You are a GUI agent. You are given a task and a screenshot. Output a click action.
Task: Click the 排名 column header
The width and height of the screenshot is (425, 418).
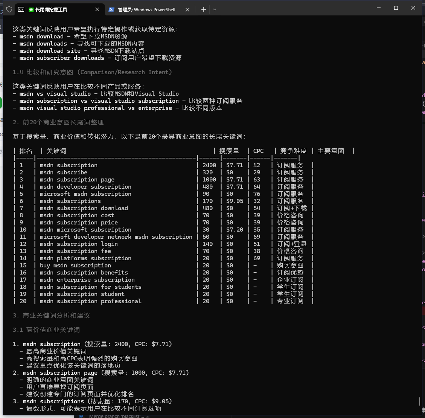[x=26, y=151]
